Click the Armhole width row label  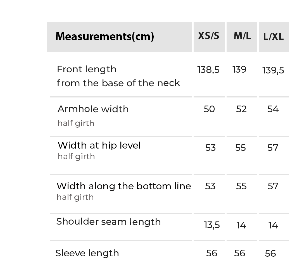(93, 109)
